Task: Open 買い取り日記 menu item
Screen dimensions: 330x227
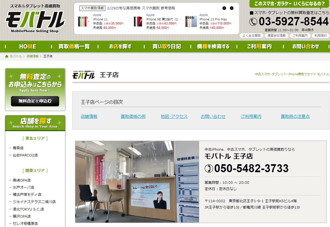Action: coord(167,47)
